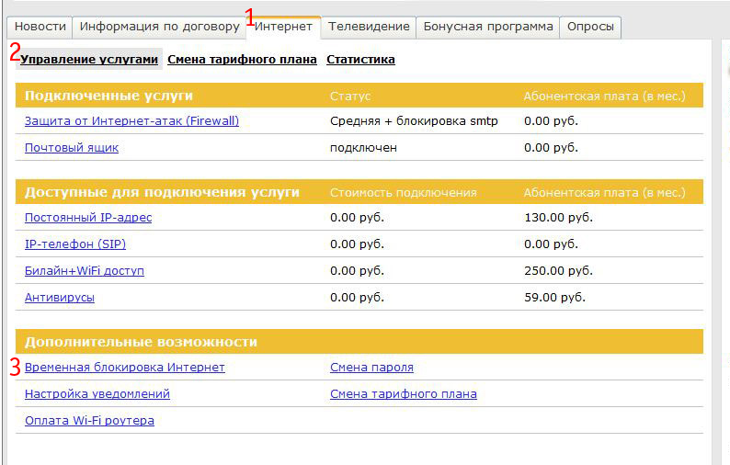This screenshot has height=465, width=730.
Task: Open the Телевидение tab
Action: 369,27
